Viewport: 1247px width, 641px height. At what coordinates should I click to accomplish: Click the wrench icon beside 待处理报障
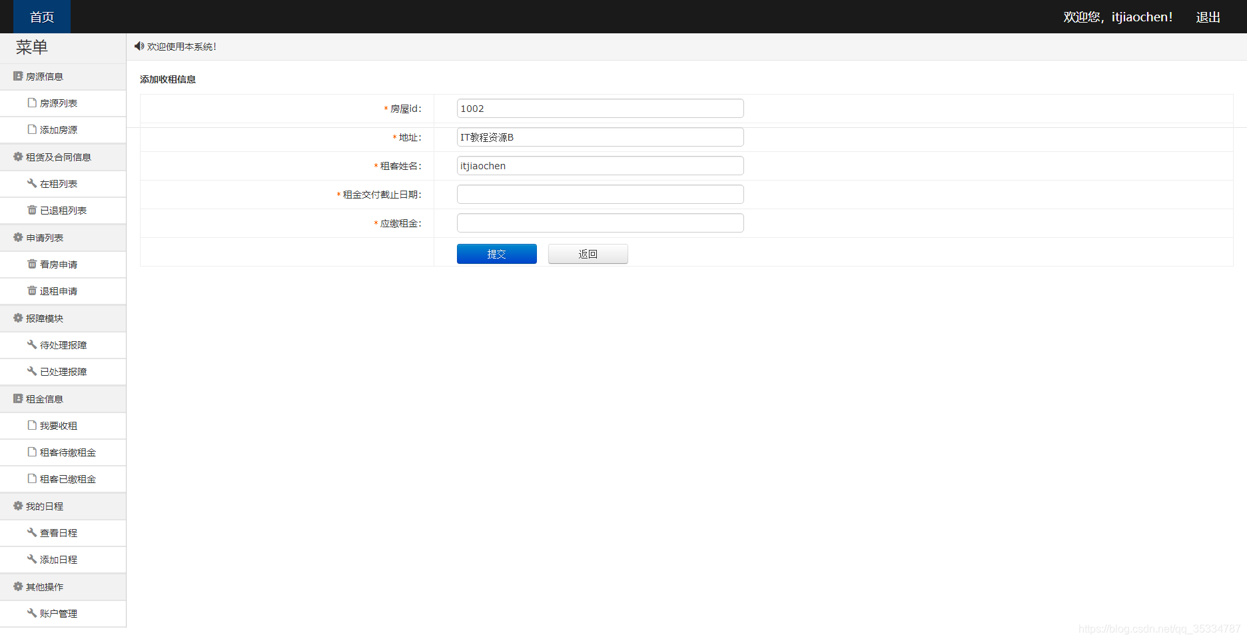32,344
